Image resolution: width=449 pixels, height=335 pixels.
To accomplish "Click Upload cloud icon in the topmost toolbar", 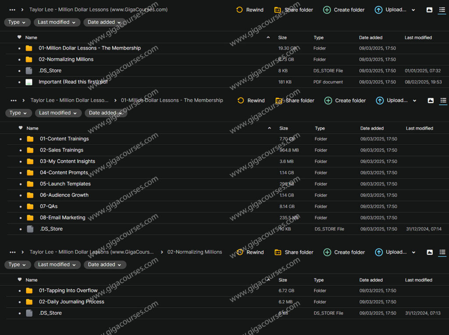I will coord(378,10).
